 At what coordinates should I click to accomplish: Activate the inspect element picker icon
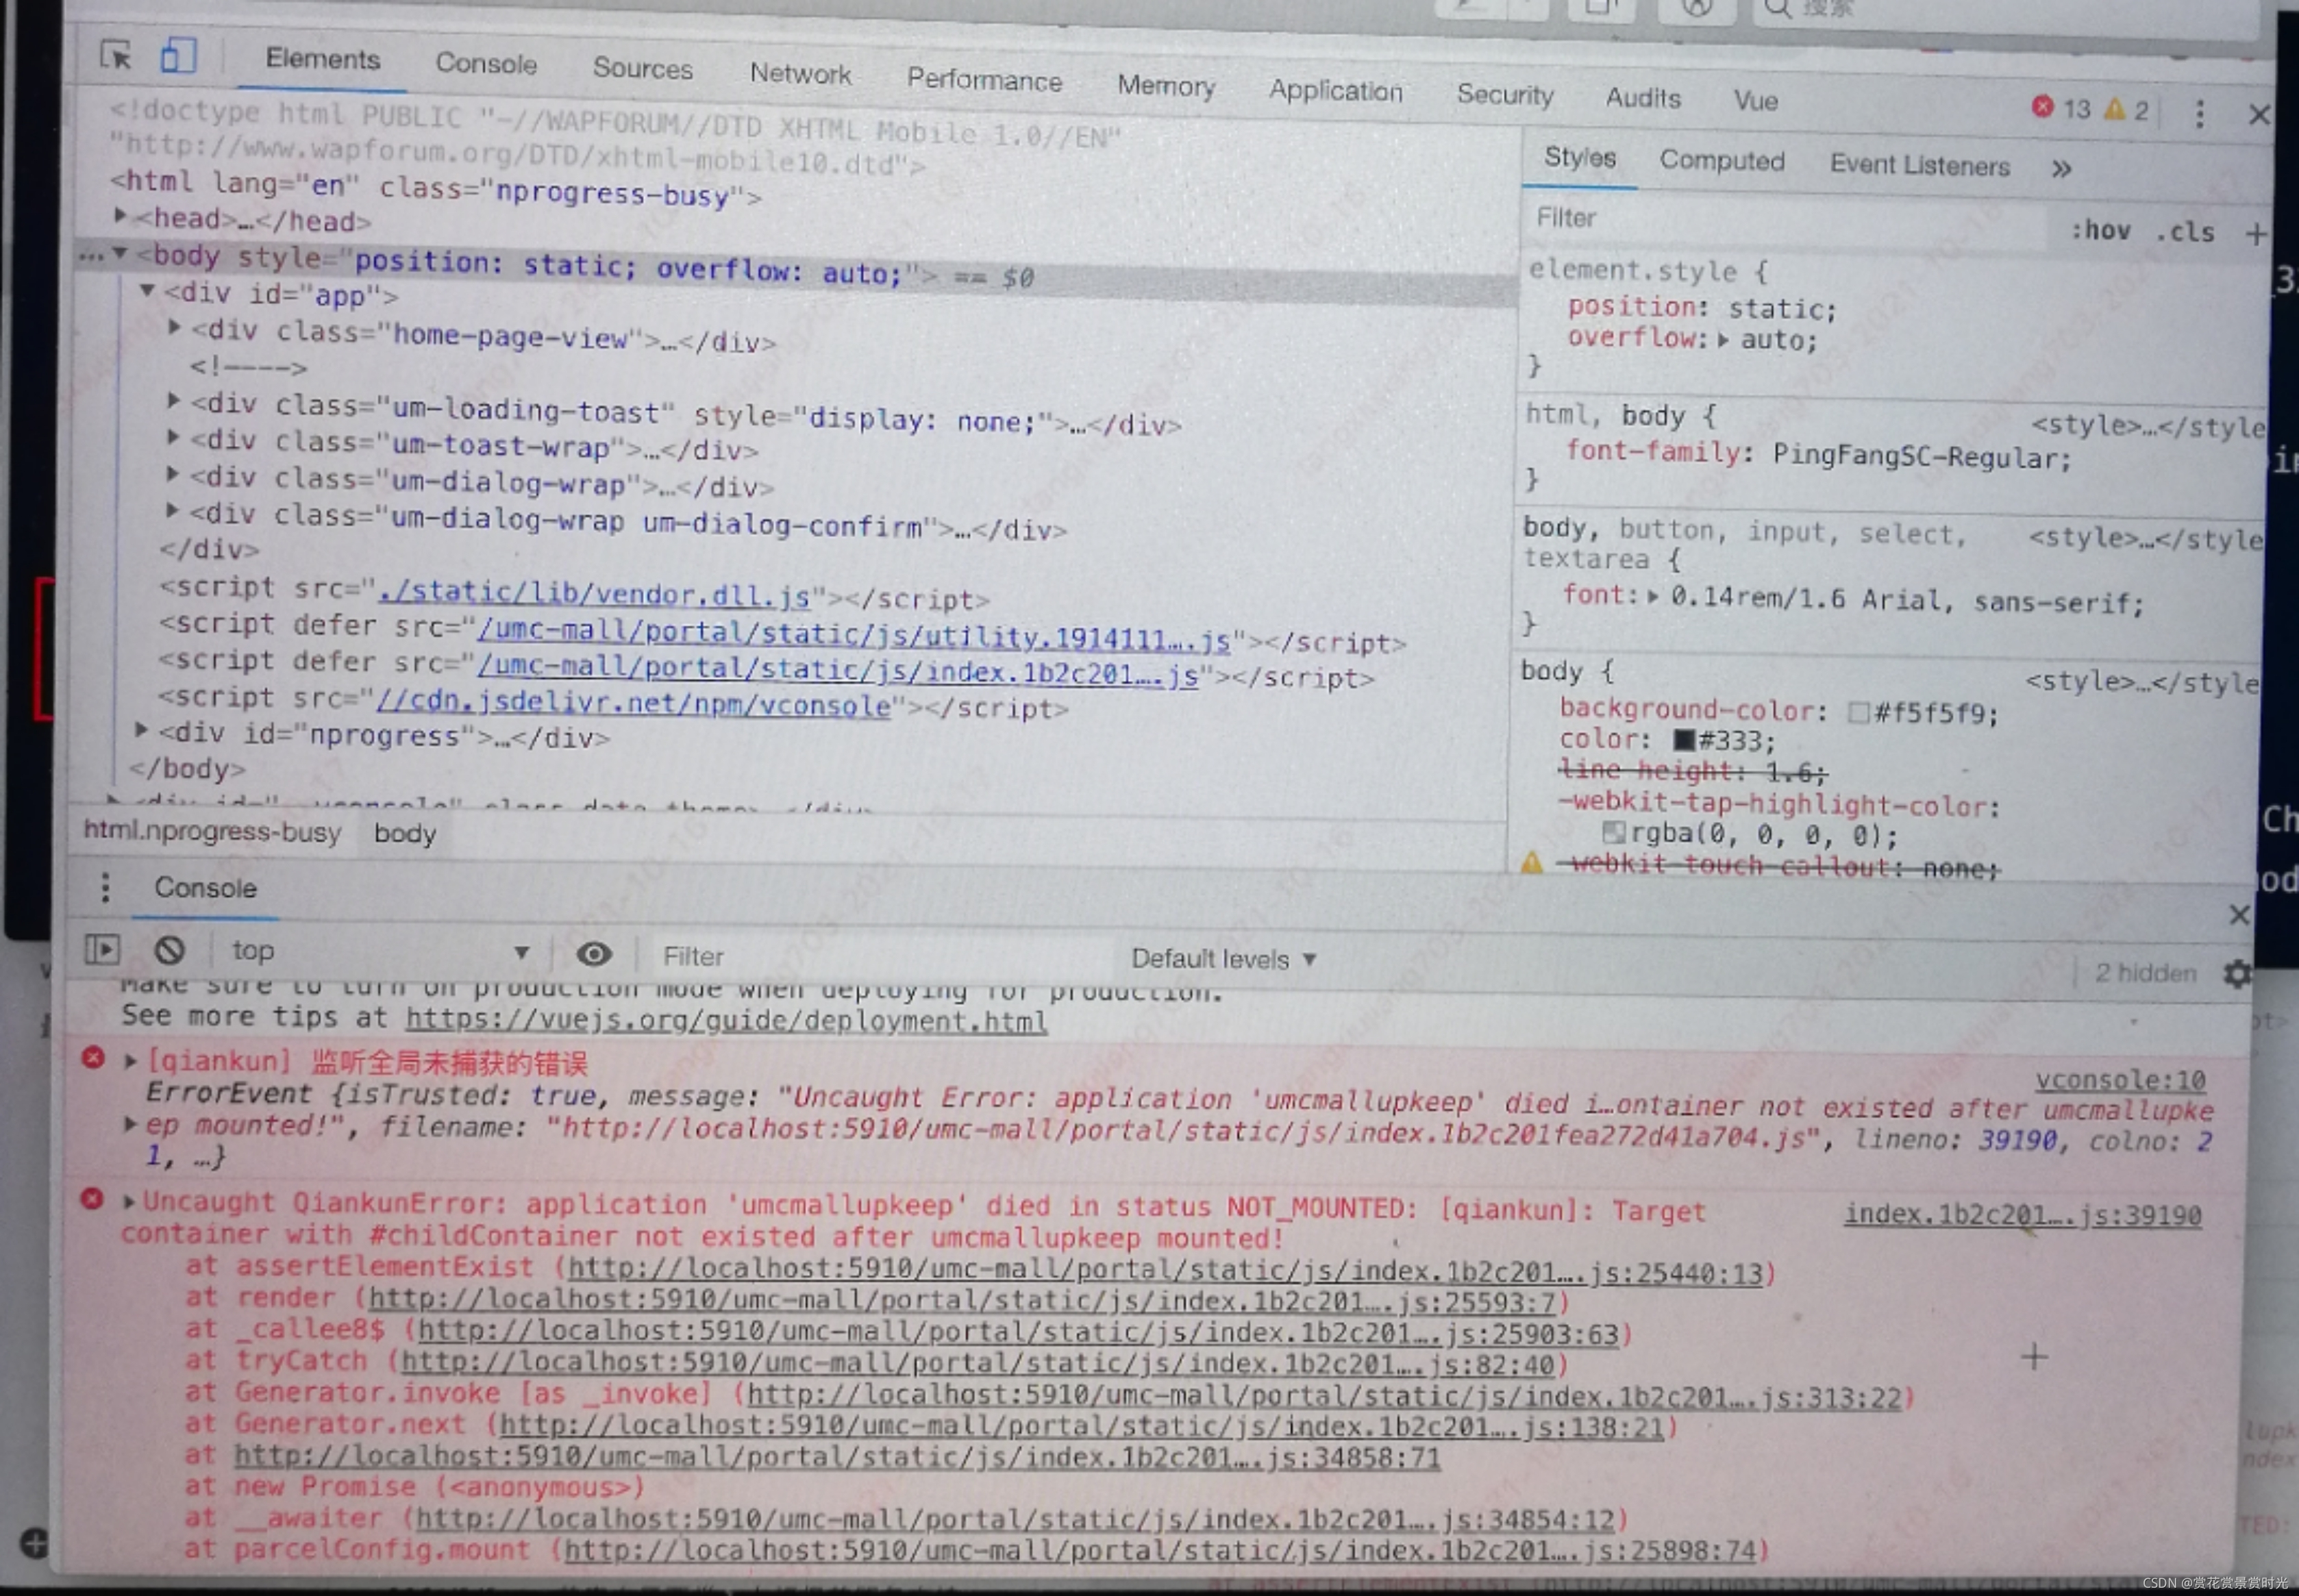coord(116,55)
